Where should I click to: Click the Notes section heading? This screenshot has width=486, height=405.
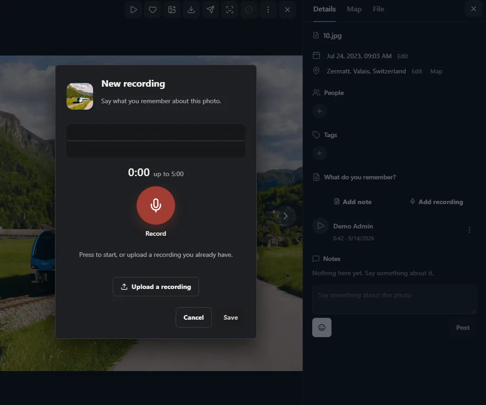pos(331,259)
